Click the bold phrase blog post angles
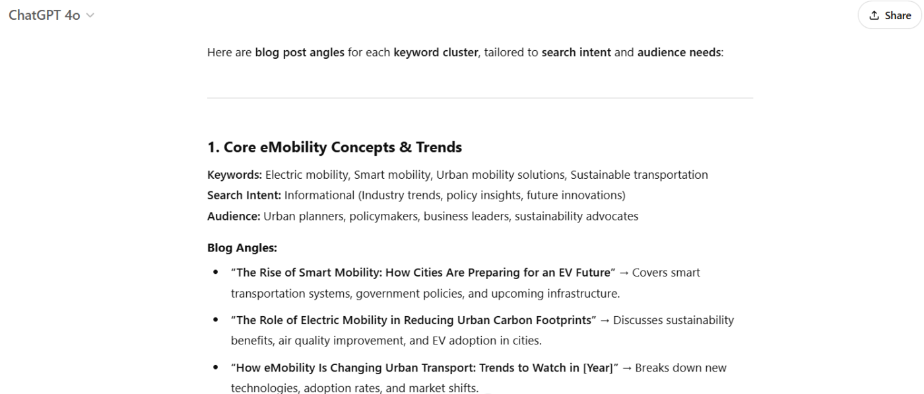This screenshot has width=924, height=394. [x=300, y=52]
